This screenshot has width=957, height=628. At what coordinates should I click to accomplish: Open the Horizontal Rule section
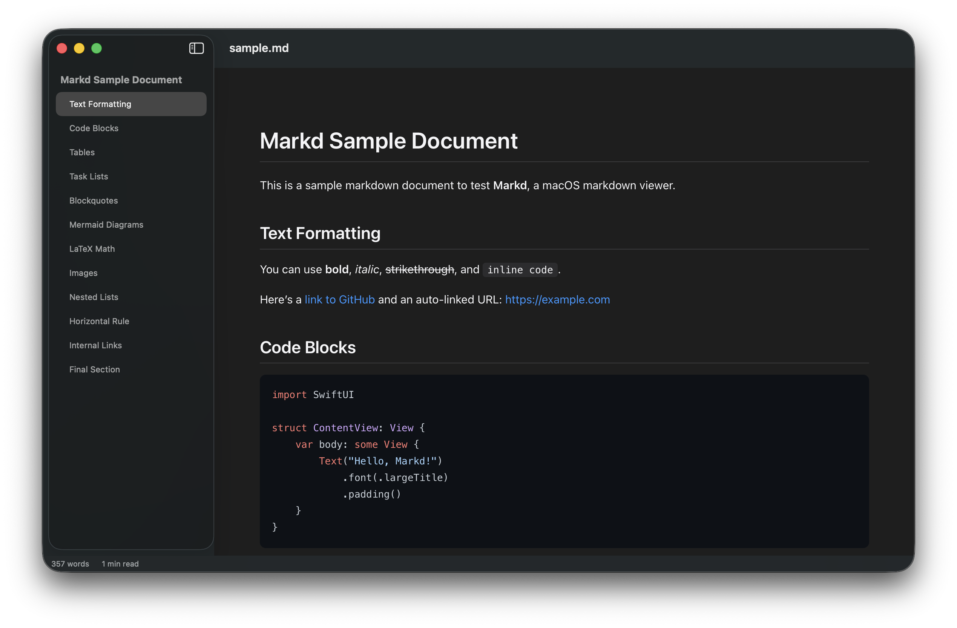click(x=99, y=321)
